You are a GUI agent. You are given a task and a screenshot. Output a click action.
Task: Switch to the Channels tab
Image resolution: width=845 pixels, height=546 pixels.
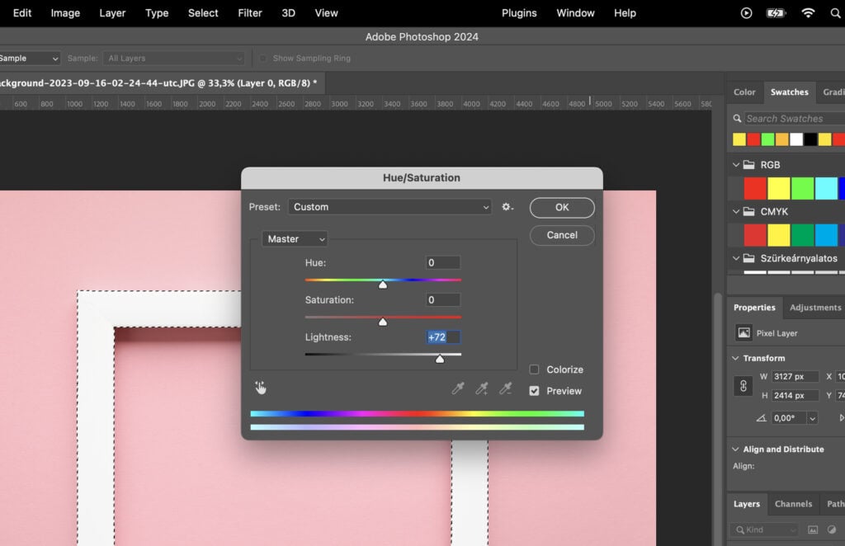[793, 504]
